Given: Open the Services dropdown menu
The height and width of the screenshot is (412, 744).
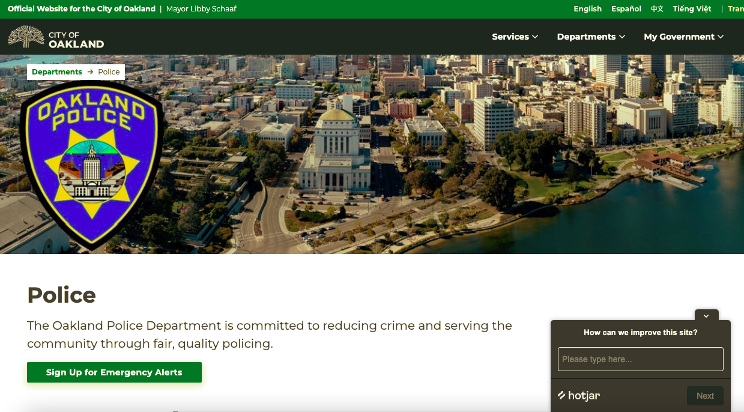Looking at the screenshot, I should (x=515, y=37).
